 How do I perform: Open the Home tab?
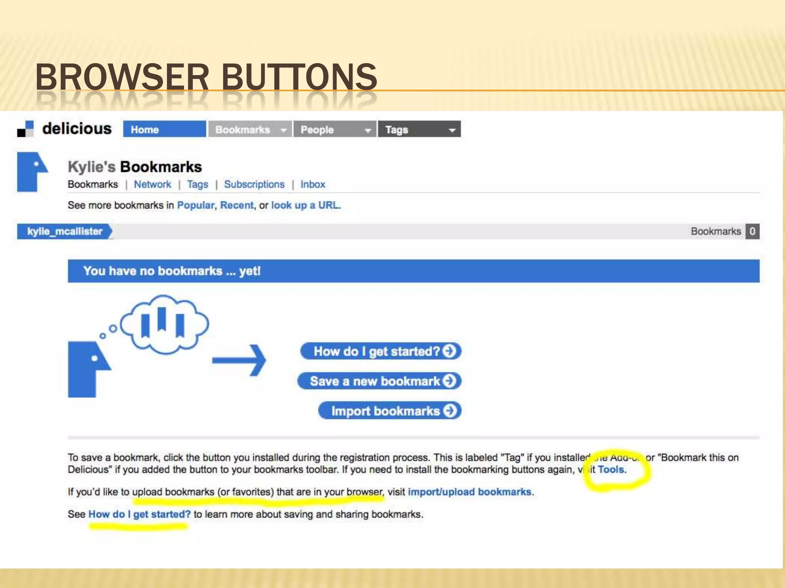164,129
